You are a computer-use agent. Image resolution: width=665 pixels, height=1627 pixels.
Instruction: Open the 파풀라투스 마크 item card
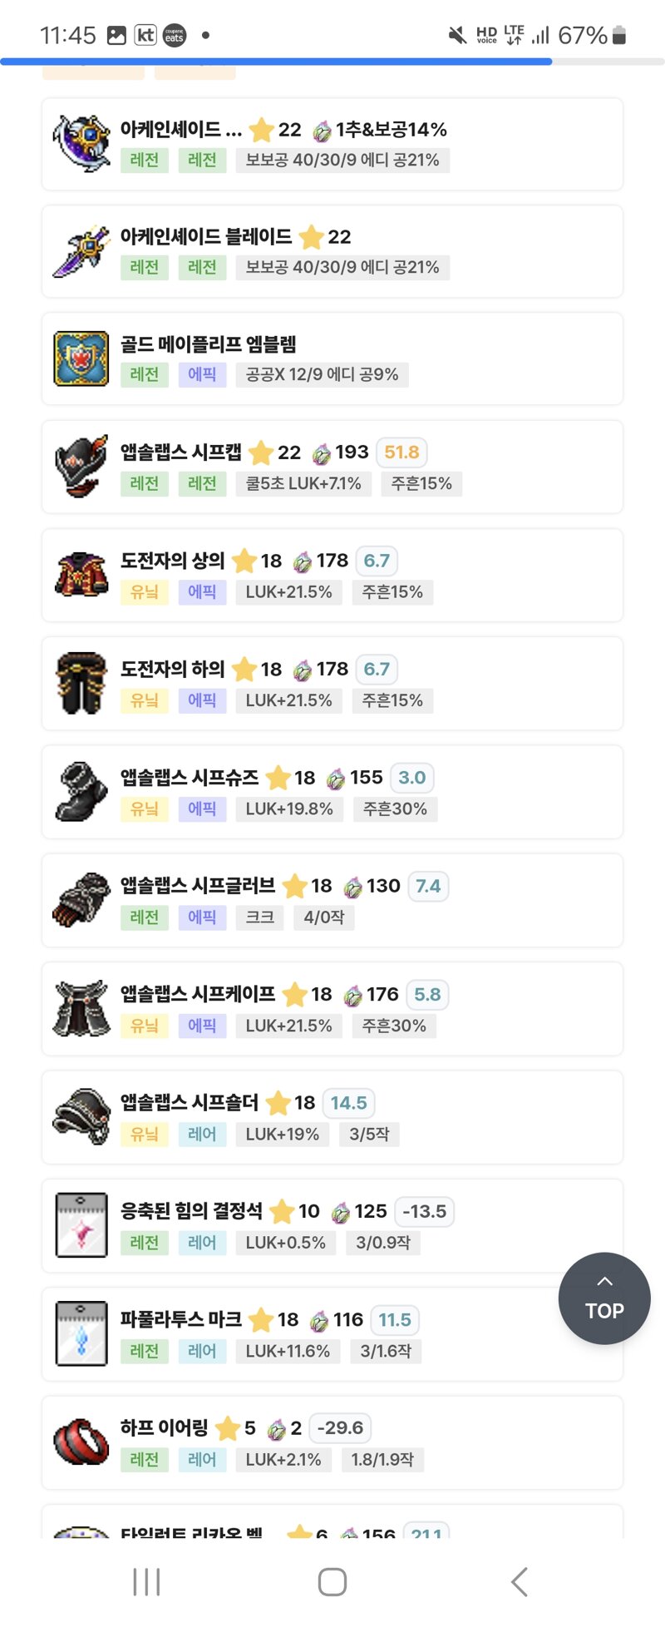332,1334
